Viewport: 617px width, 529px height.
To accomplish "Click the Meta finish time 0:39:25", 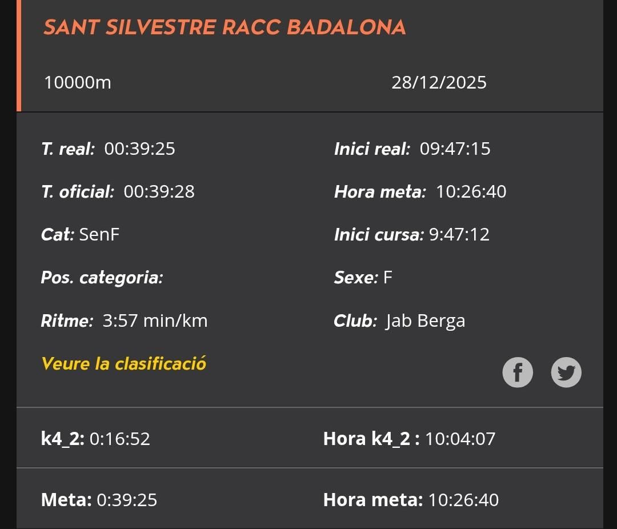I will [127, 500].
